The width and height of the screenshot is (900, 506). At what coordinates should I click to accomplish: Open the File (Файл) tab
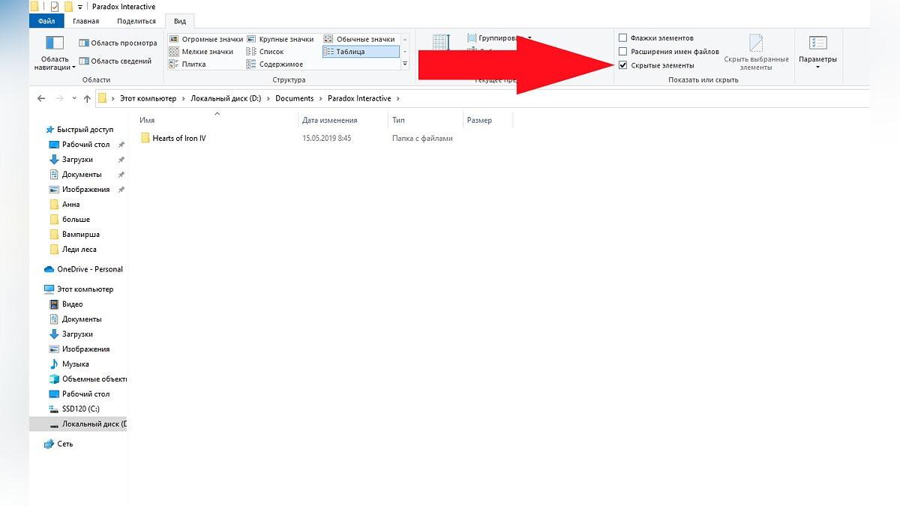click(x=47, y=21)
